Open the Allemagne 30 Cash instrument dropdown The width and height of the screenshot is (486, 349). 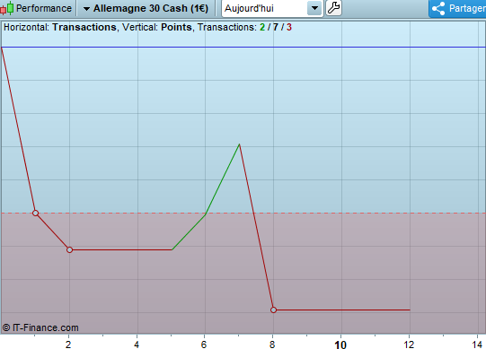(146, 8)
